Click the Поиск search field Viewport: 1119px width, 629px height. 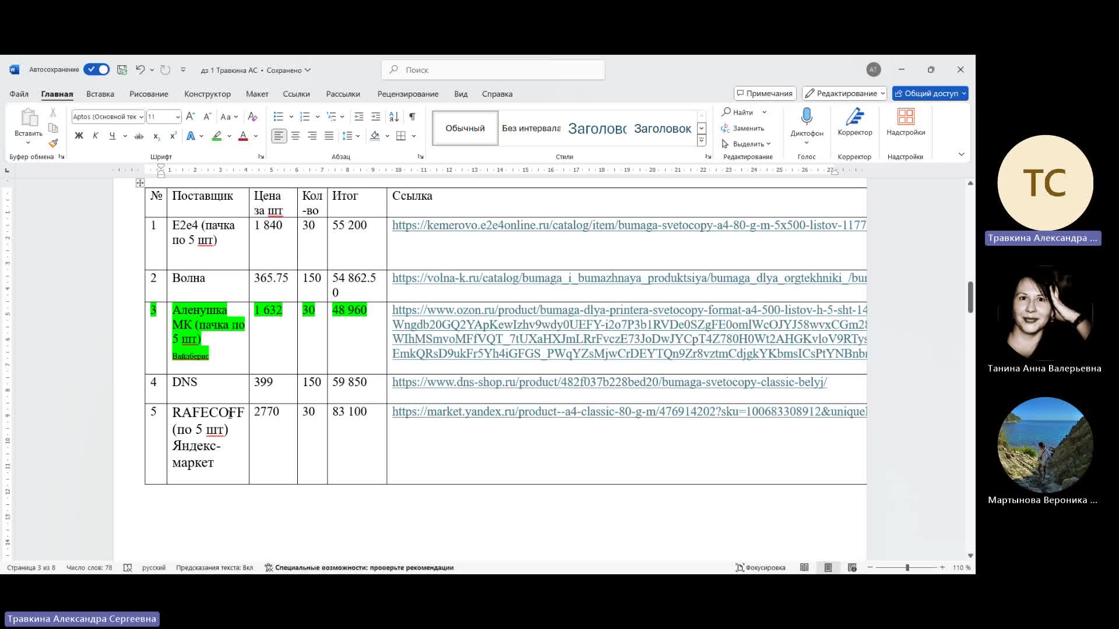pyautogui.click(x=493, y=70)
